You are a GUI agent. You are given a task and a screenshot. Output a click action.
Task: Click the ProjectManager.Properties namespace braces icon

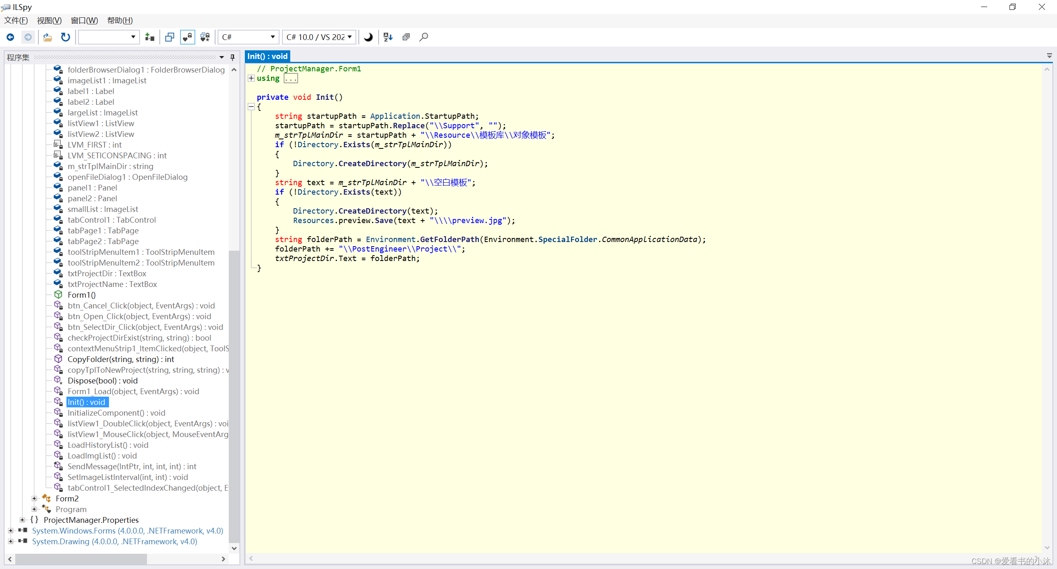coord(34,520)
